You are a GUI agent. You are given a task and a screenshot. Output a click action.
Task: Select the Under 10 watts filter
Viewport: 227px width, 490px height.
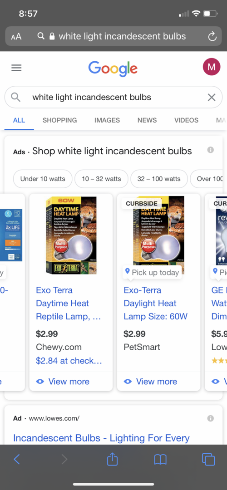pyautogui.click(x=43, y=179)
